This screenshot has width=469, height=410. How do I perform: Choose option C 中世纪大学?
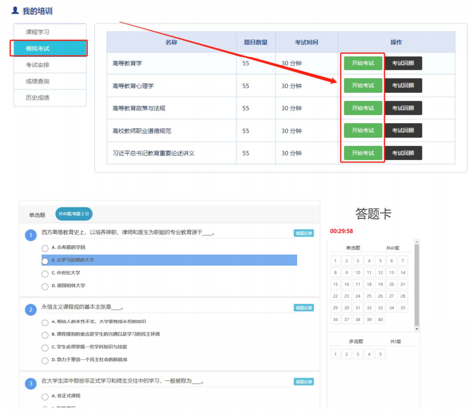[x=45, y=273]
